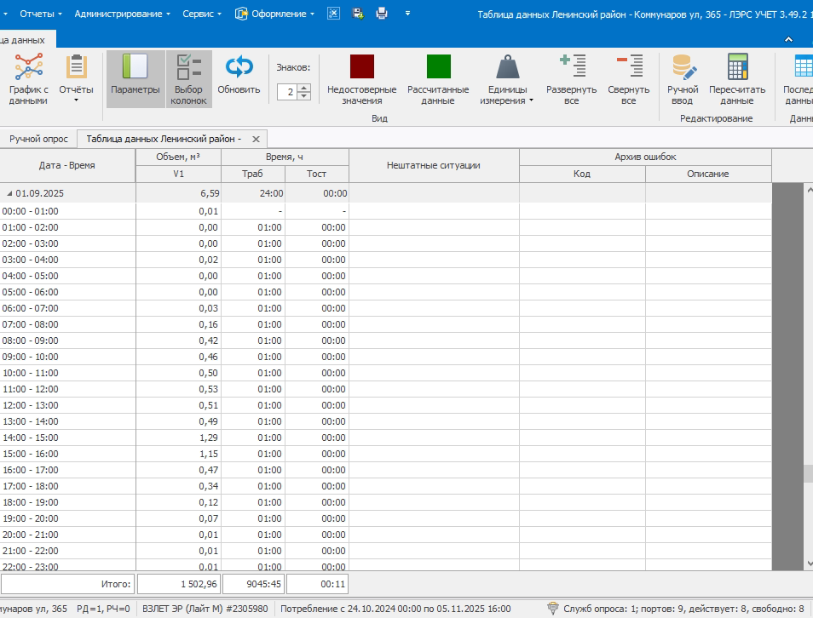
Task: Click Пересчитать данные calculator icon
Action: tap(737, 78)
